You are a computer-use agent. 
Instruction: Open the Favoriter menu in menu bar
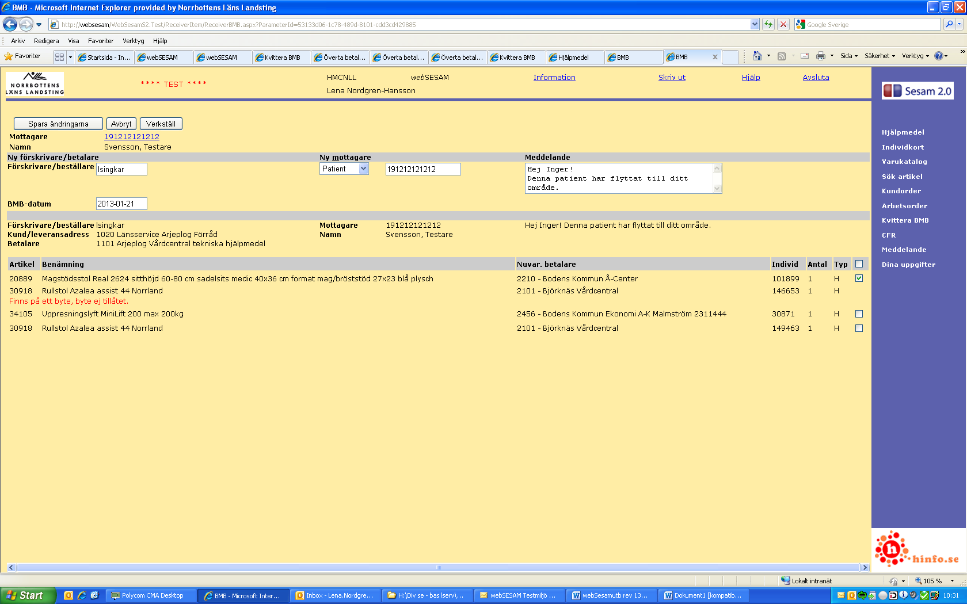coord(101,41)
